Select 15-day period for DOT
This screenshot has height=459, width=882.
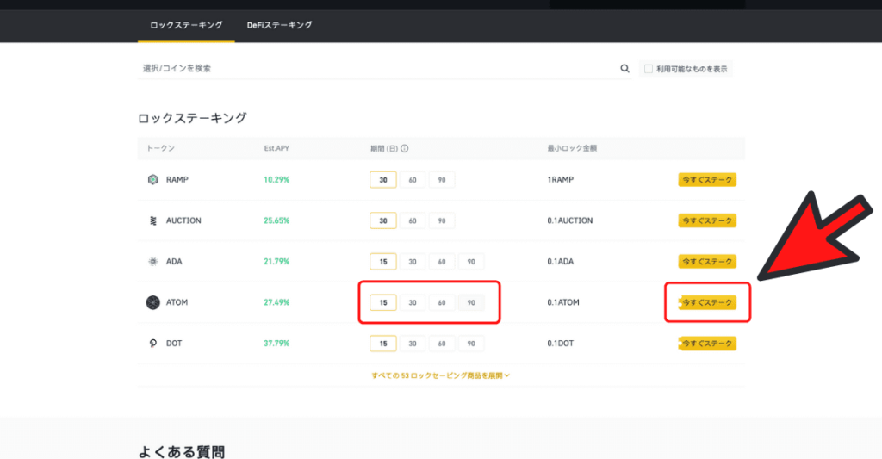click(383, 344)
